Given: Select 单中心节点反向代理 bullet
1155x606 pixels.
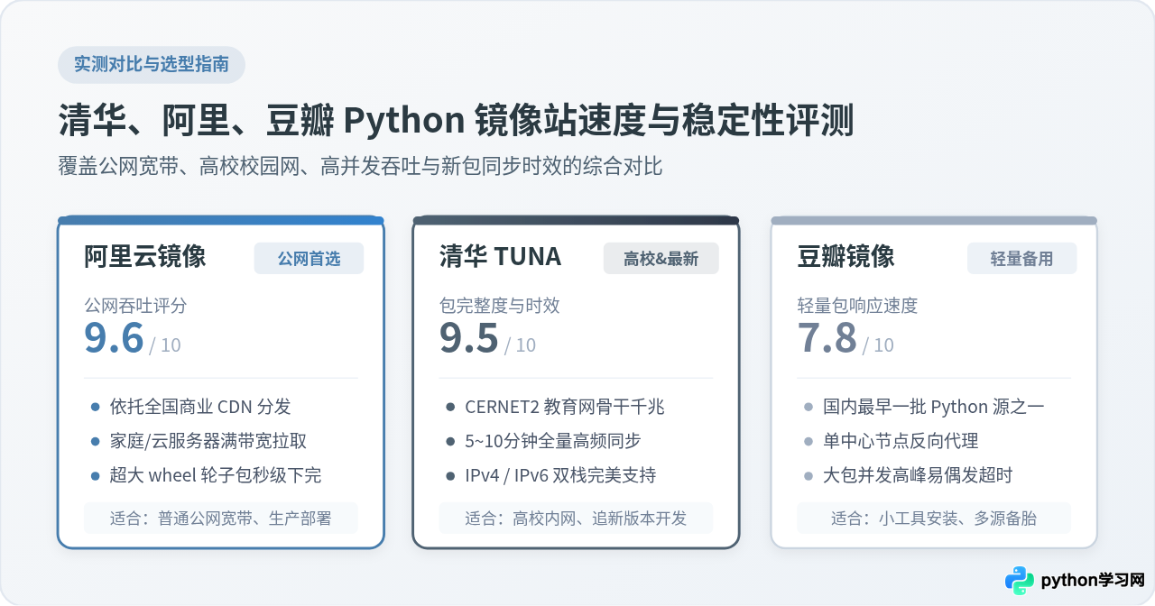Looking at the screenshot, I should pyautogui.click(x=901, y=441).
